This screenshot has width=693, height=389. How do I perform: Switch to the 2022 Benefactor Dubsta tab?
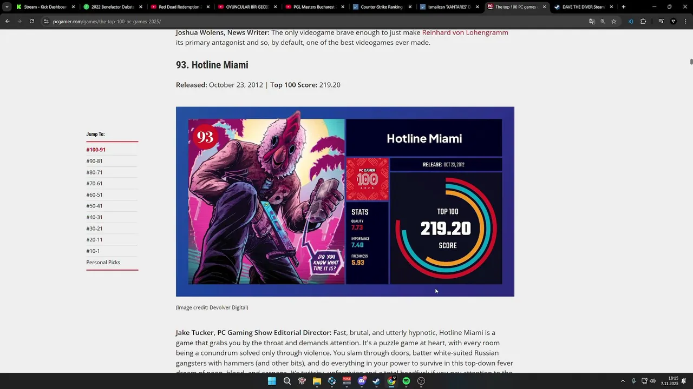click(x=113, y=7)
